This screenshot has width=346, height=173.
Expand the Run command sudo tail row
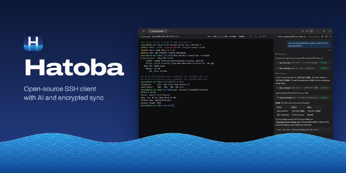tap(304, 63)
